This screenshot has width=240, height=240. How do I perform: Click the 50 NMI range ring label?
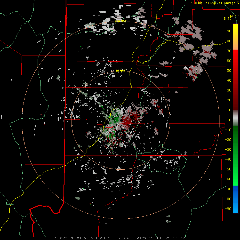click(x=121, y=71)
